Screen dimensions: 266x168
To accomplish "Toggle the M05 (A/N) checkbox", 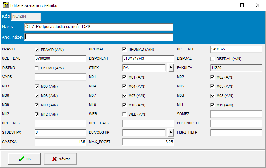I will point(213,86).
